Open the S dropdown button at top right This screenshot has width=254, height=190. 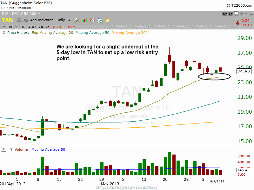coord(225,14)
